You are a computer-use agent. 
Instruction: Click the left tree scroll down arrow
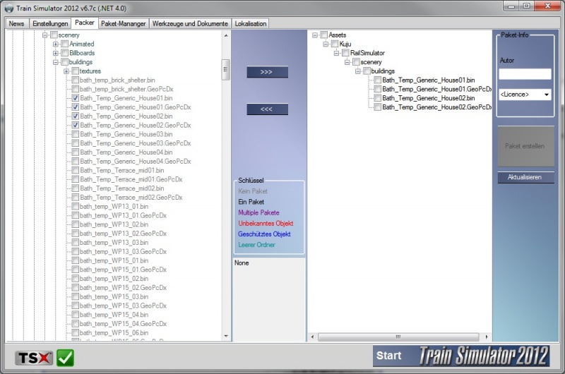pyautogui.click(x=226, y=336)
